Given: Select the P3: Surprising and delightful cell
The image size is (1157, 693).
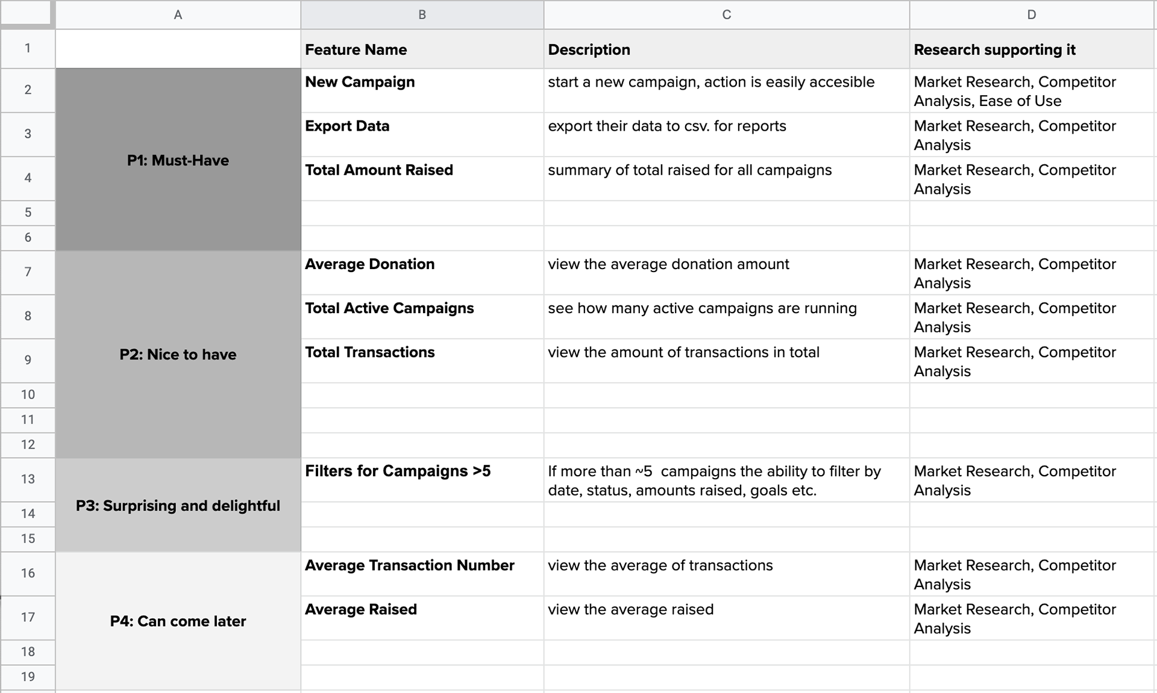Looking at the screenshot, I should (x=178, y=505).
